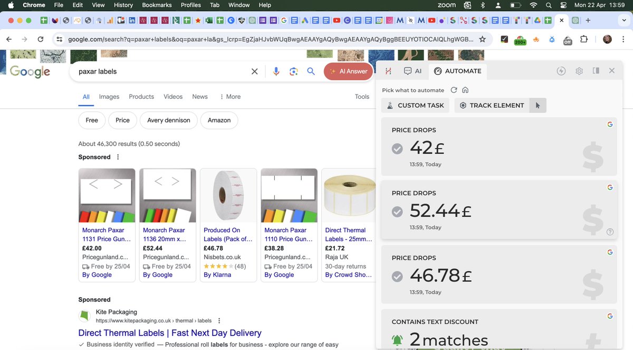Click the Google icon on the 42 £ card
This screenshot has height=350, width=633.
[x=610, y=124]
